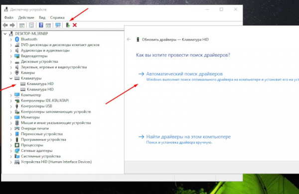The image size is (299, 194).
Task: Click the DVD-дисководы drive icon
Action: (x=17, y=45)
